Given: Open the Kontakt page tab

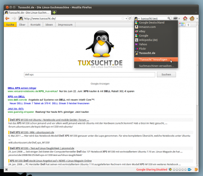Looking at the screenshot, I should tap(35, 25).
